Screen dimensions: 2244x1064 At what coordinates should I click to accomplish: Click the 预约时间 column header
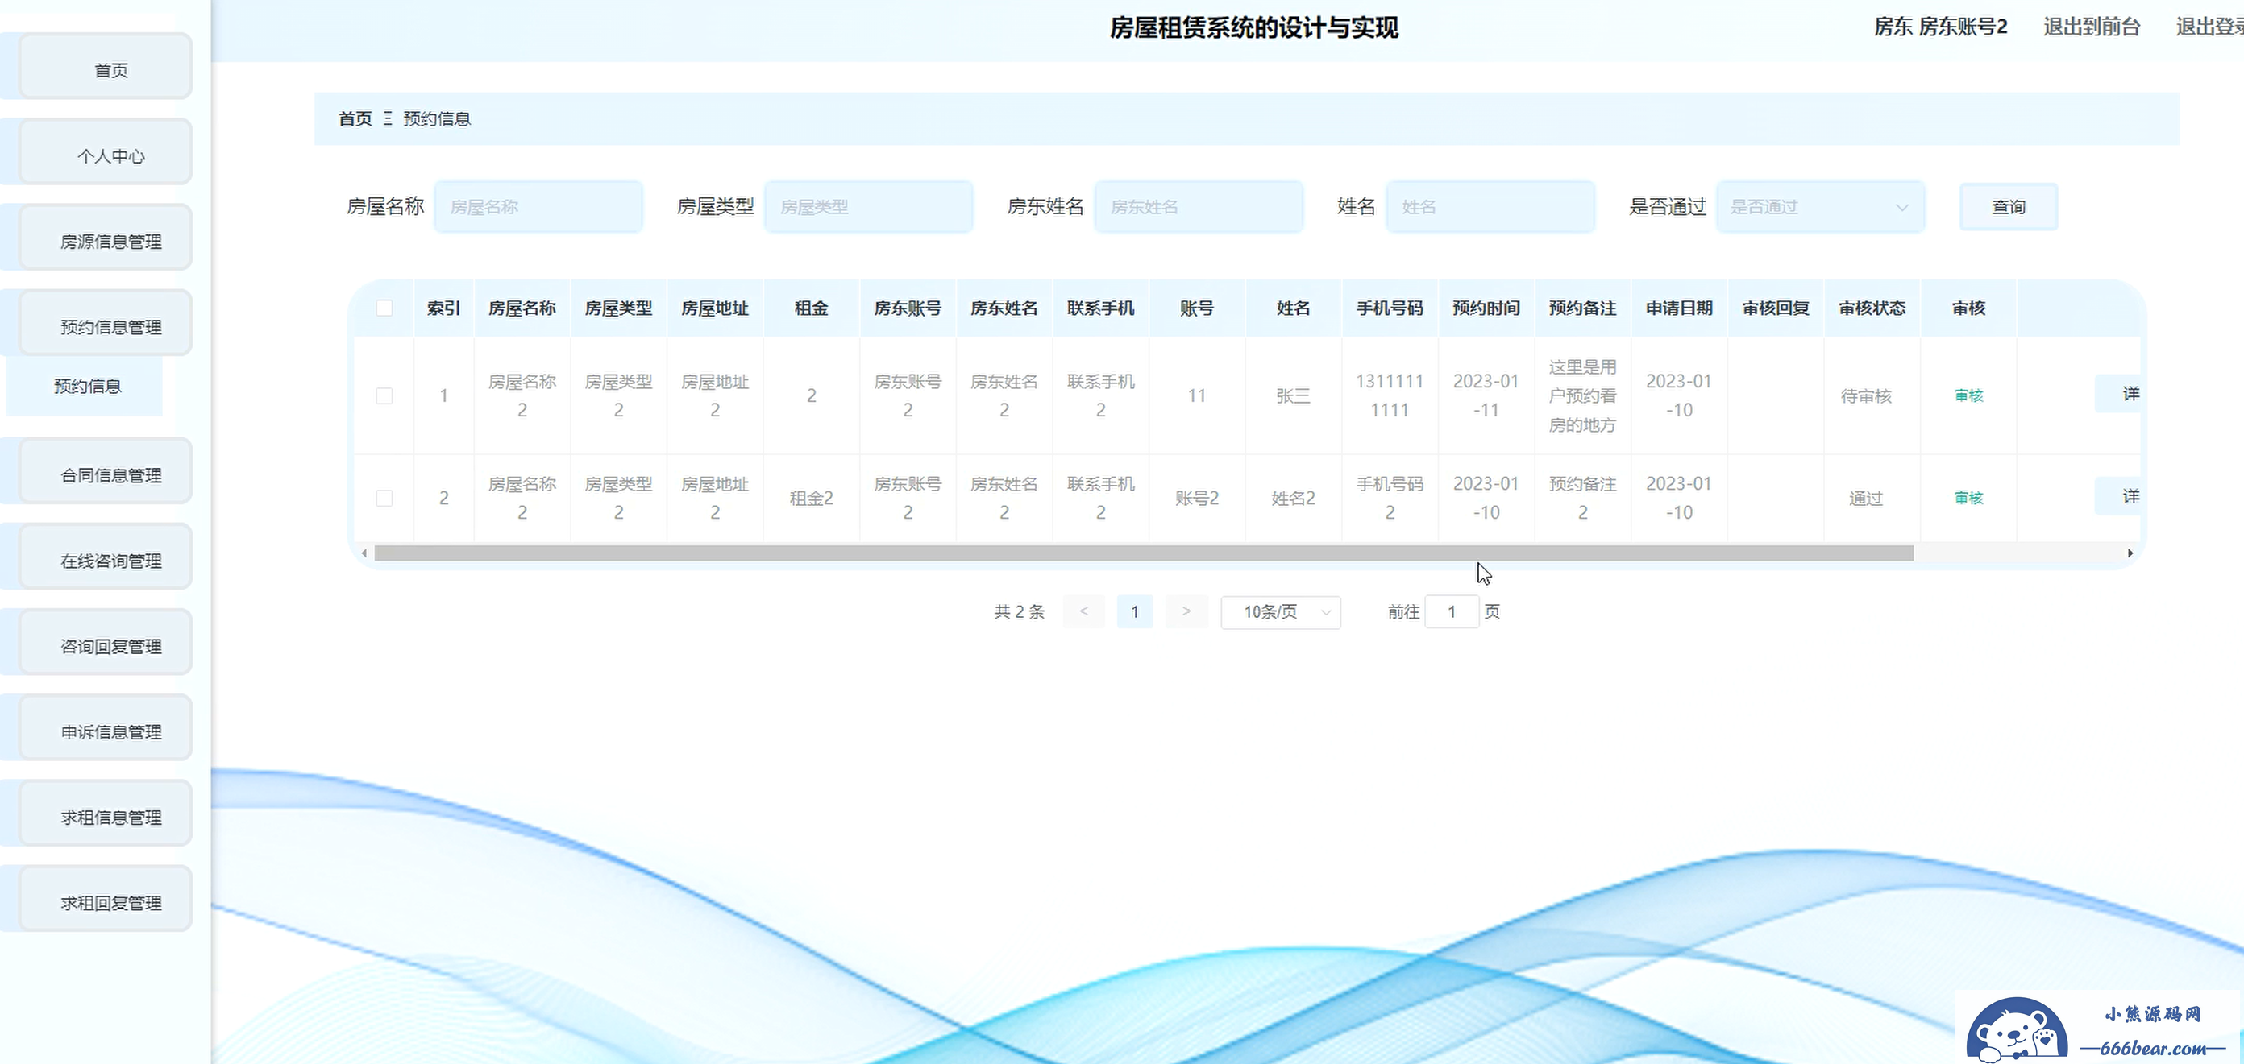pos(1486,308)
